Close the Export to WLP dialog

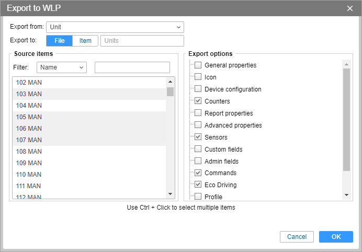(x=350, y=8)
